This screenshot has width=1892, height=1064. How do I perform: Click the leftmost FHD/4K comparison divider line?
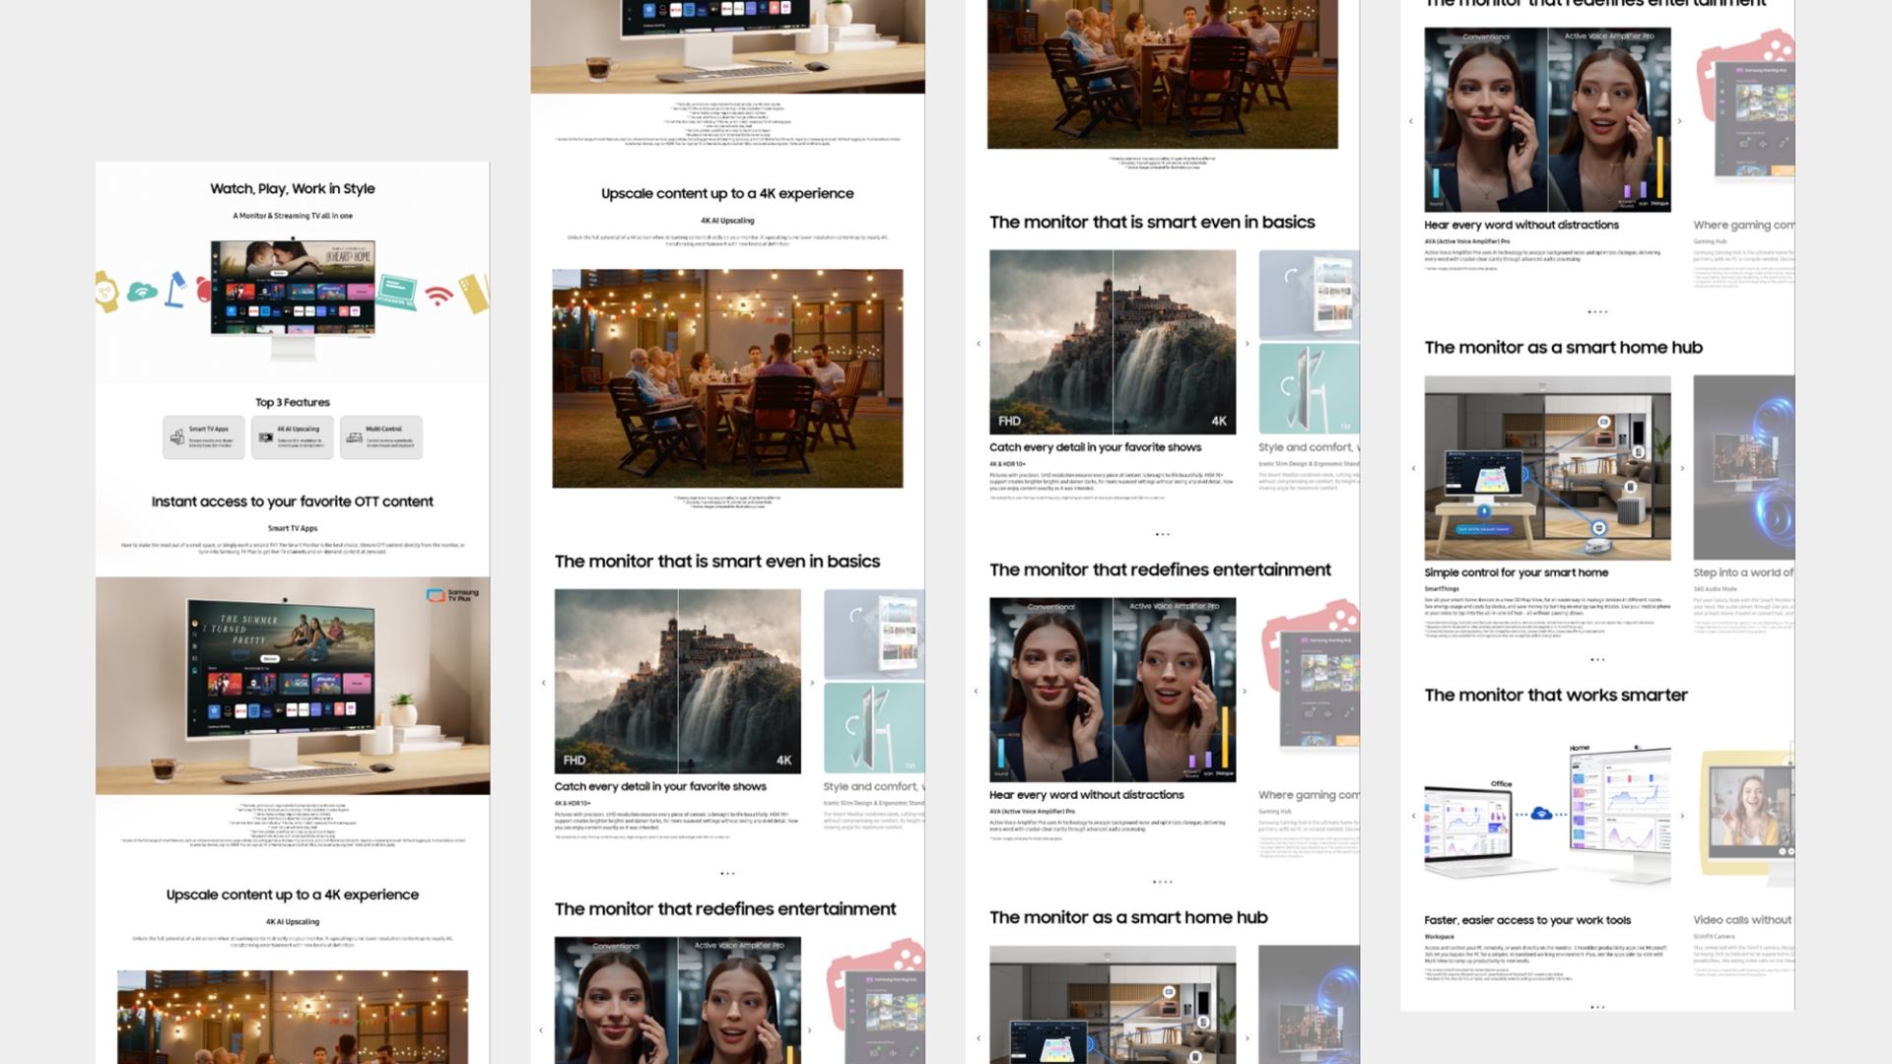point(678,681)
